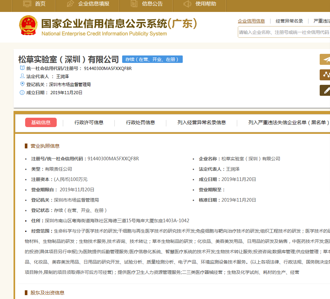The height and width of the screenshot is (299, 330).
Task: Click the credit code icon beside 统一社会信用代码
Action: pos(22,68)
